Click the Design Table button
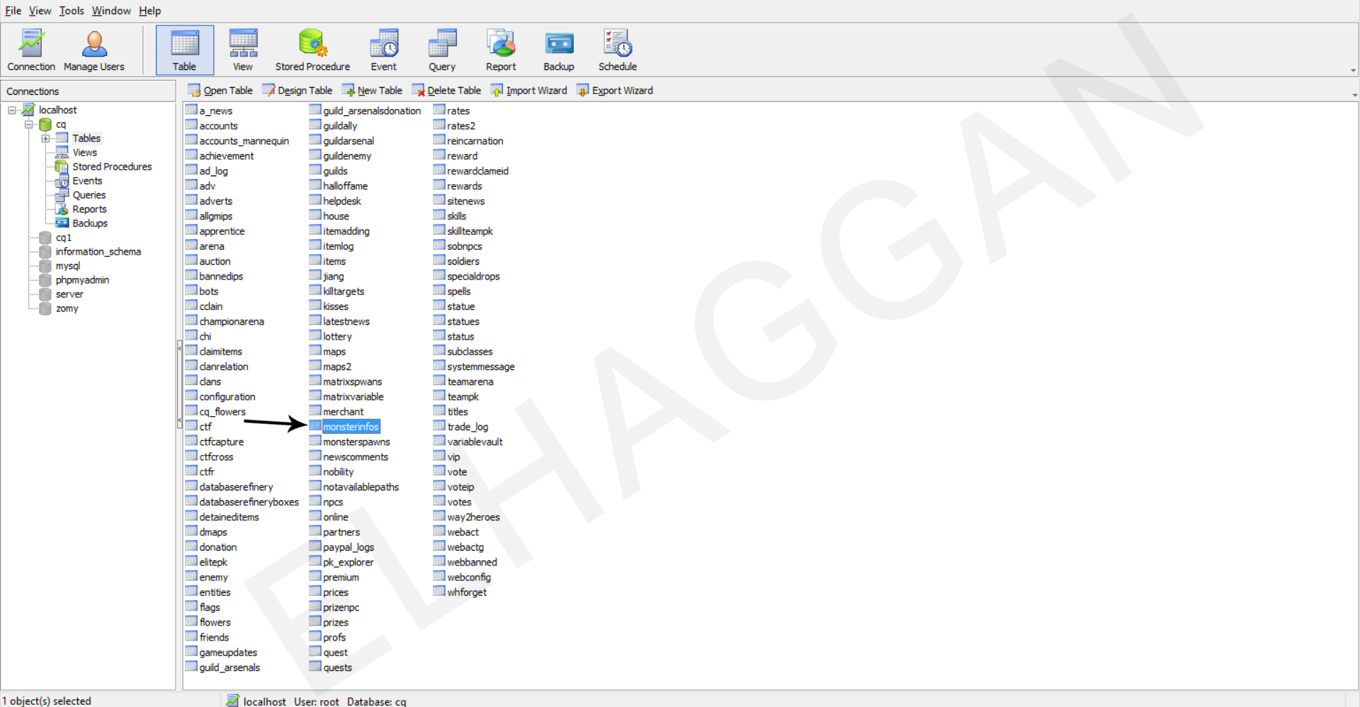Screen dimensions: 1360x707 point(297,91)
